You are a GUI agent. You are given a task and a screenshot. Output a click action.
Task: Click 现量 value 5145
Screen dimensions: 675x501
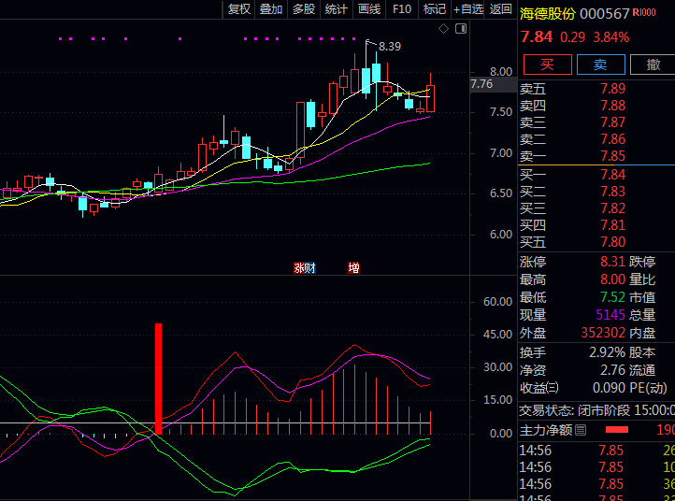pos(610,315)
